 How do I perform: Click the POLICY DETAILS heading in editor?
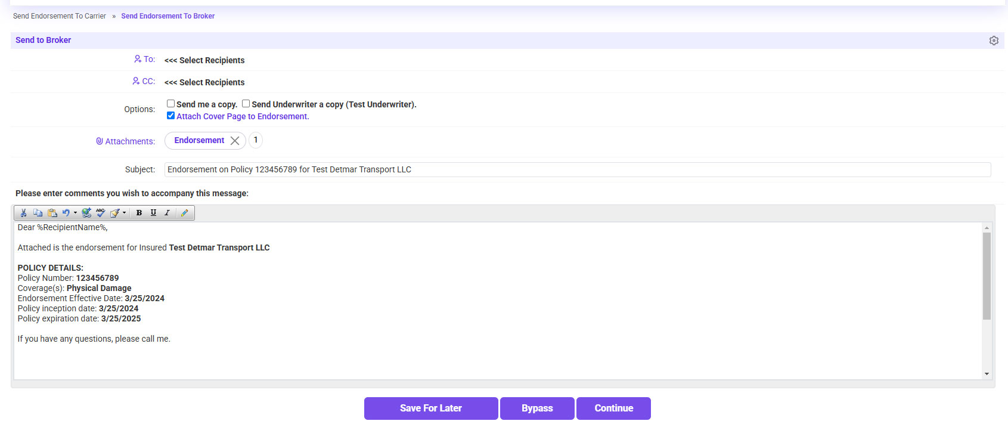coord(51,268)
